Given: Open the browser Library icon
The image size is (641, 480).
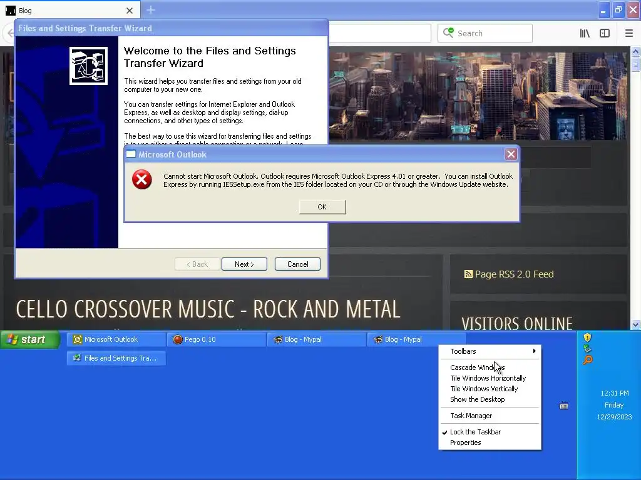Looking at the screenshot, I should pyautogui.click(x=585, y=34).
